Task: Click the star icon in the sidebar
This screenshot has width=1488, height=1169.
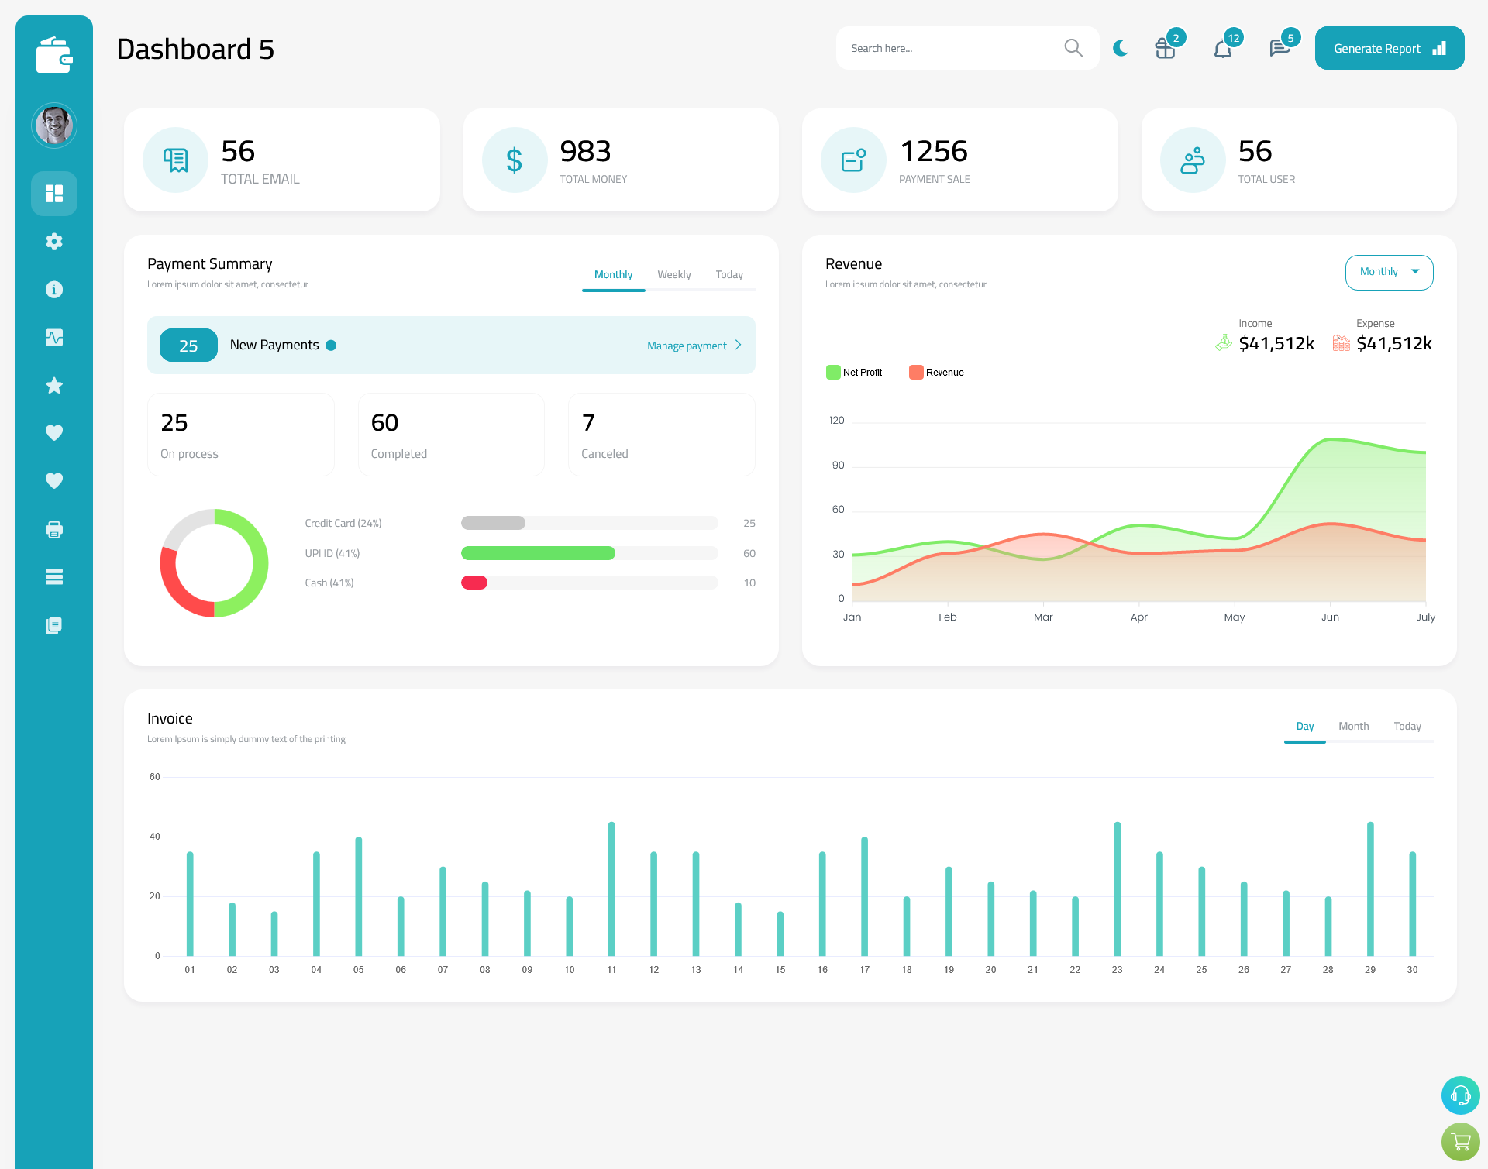Action: coord(53,385)
